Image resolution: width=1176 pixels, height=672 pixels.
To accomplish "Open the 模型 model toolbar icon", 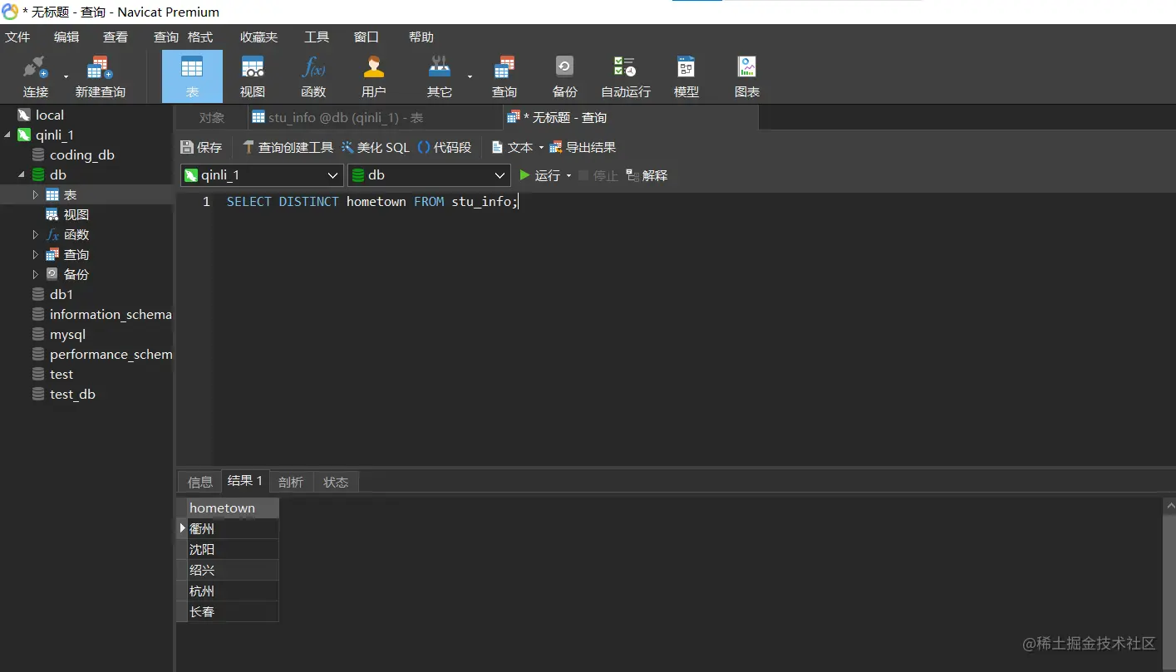I will (x=686, y=76).
